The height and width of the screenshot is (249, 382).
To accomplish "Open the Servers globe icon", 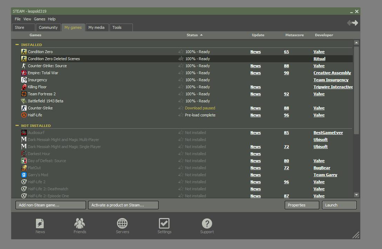I will click(x=122, y=223).
